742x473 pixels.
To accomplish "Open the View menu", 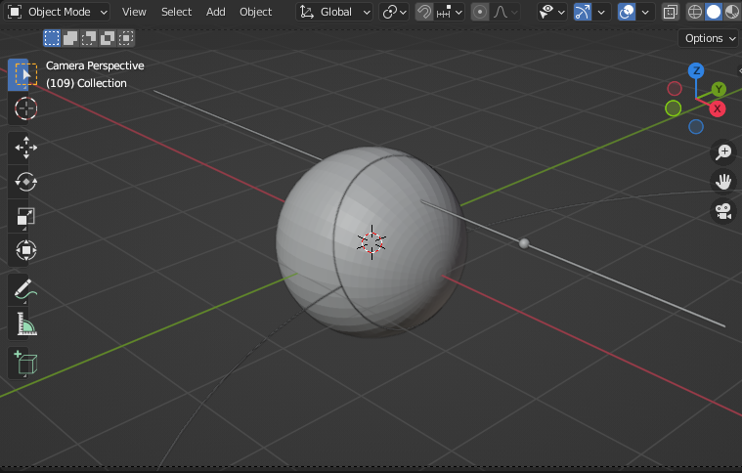I will point(134,12).
